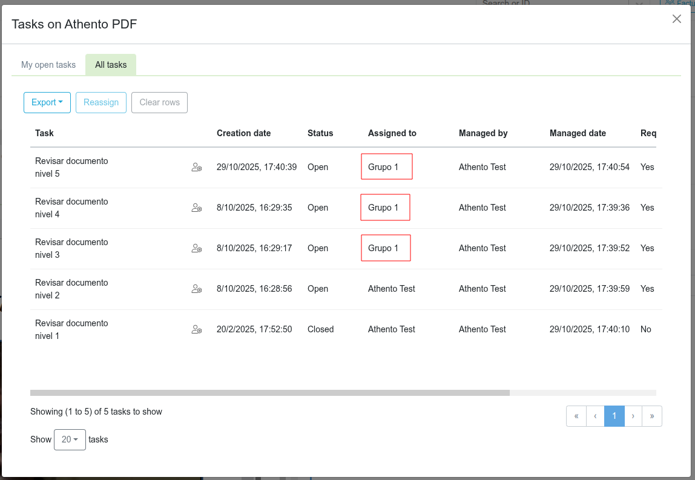Jump to last page with » button

pyautogui.click(x=652, y=416)
